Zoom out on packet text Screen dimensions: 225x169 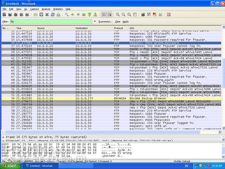123,14
